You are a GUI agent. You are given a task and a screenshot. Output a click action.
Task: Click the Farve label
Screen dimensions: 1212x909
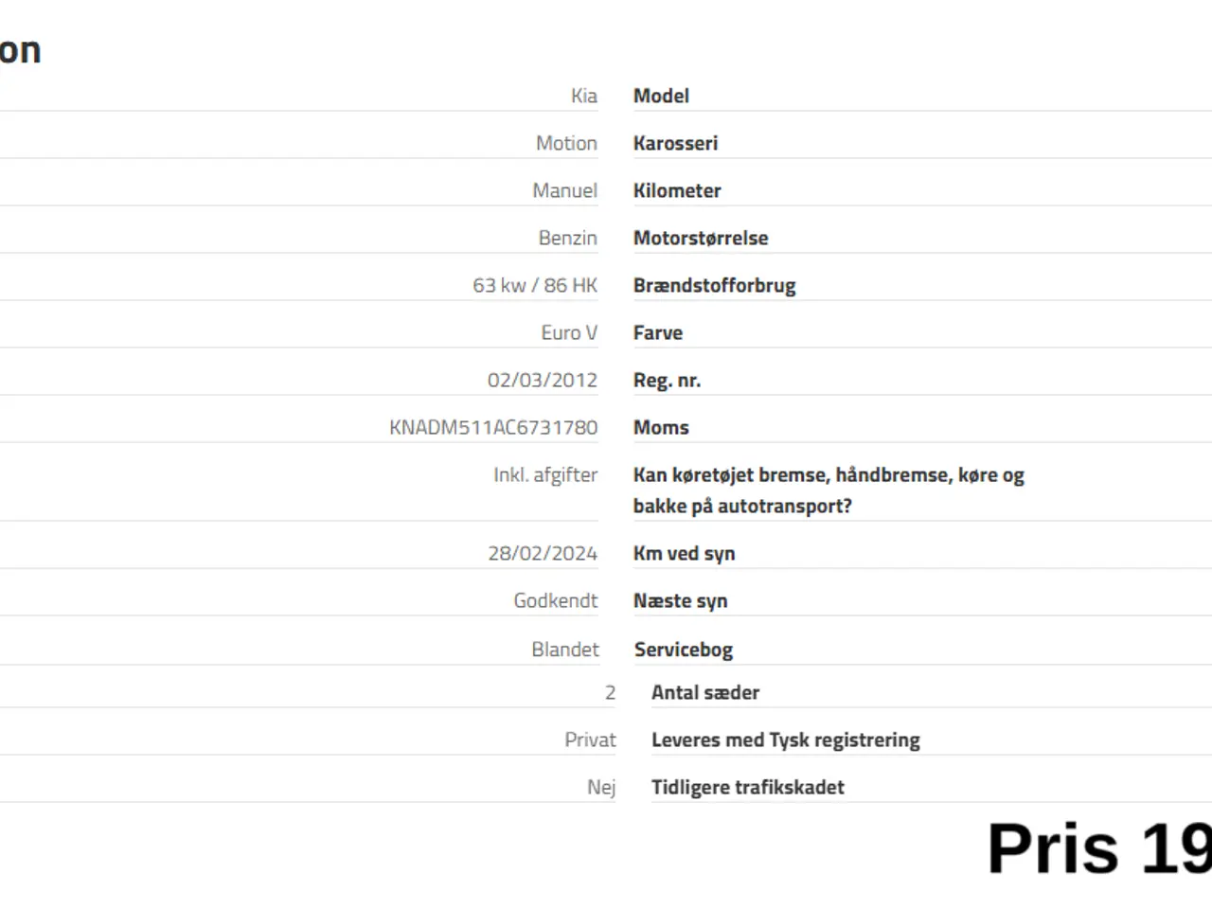(x=658, y=332)
